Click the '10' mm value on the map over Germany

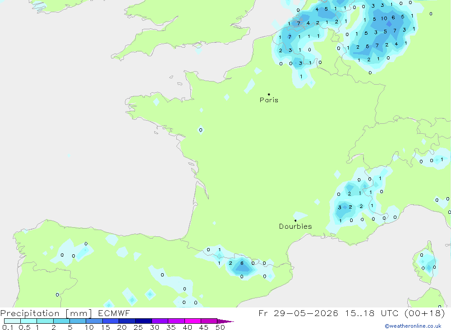coord(384,18)
